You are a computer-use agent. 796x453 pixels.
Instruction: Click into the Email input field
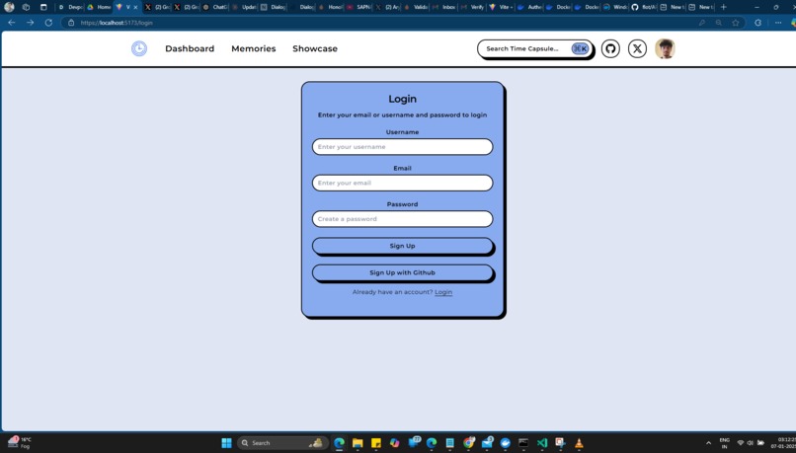click(x=402, y=183)
